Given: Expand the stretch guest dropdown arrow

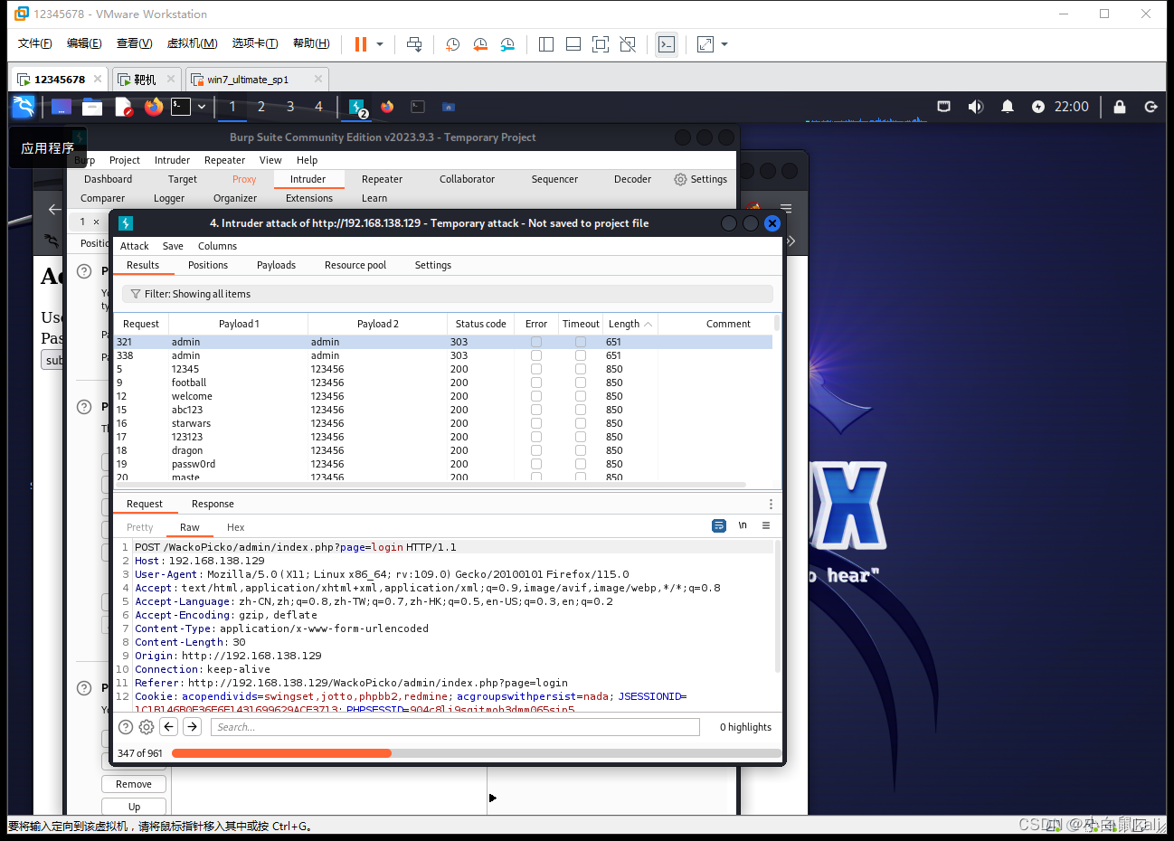Looking at the screenshot, I should tap(724, 44).
